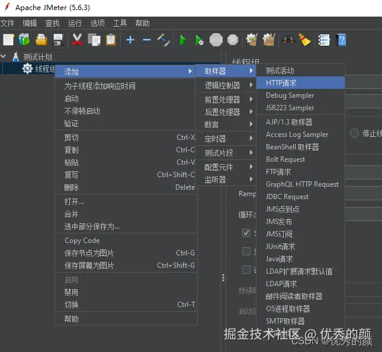Click the test plan flask icon
Screen dimensions: 382x352
pos(15,57)
